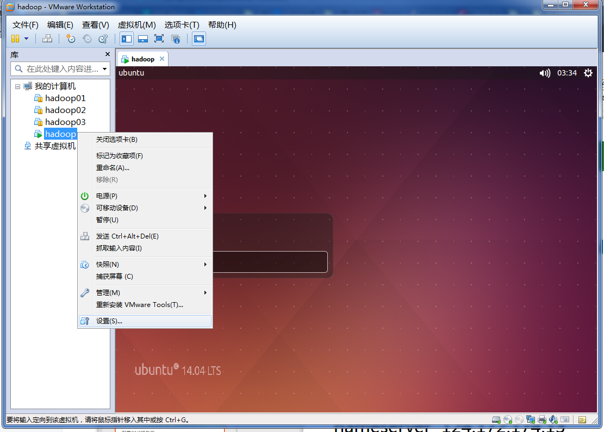Choose 重新安装 VMware Tools(T)... entry
The height and width of the screenshot is (432, 604).
click(x=145, y=304)
